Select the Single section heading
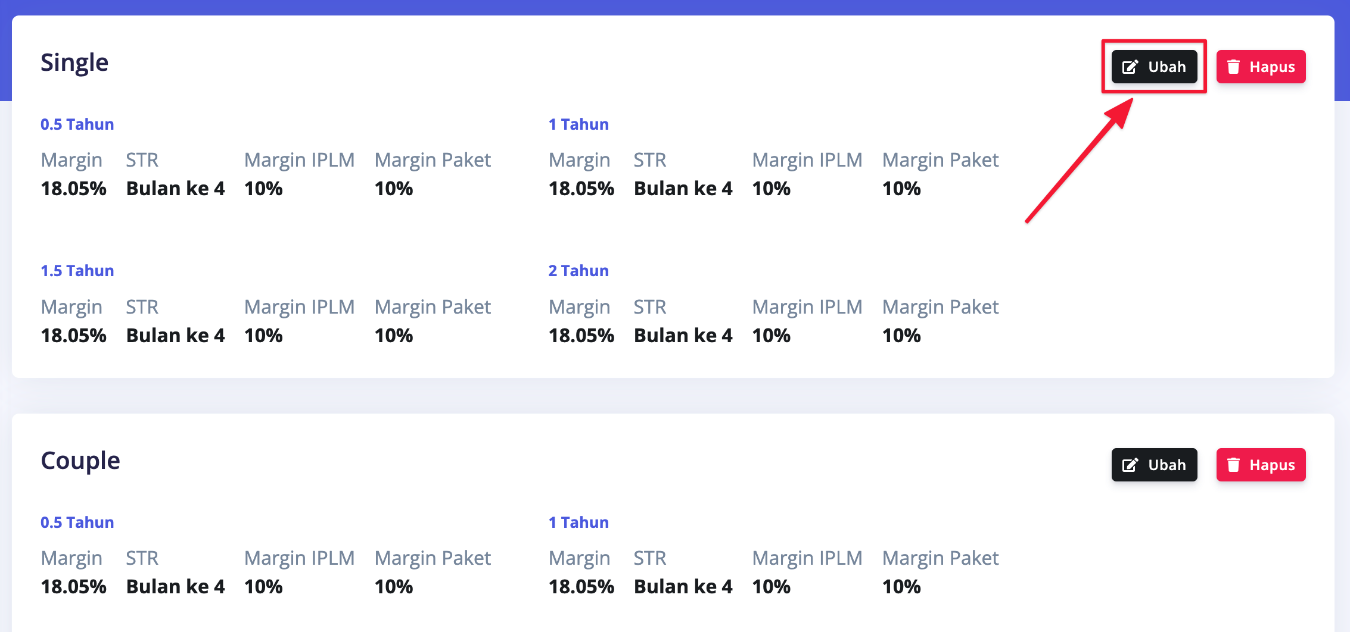This screenshot has height=632, width=1350. (74, 62)
